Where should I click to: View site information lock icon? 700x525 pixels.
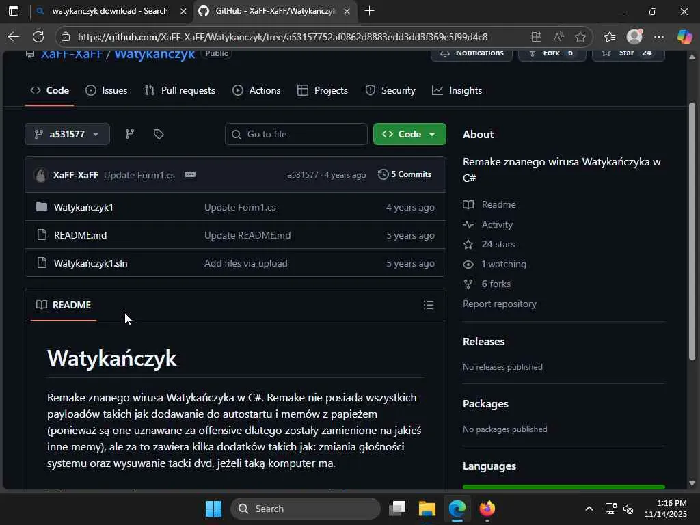point(66,37)
